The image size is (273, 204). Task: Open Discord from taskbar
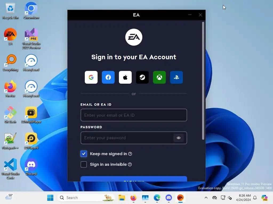[x=168, y=198]
